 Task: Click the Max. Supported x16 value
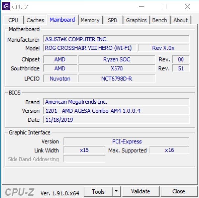point(169,150)
